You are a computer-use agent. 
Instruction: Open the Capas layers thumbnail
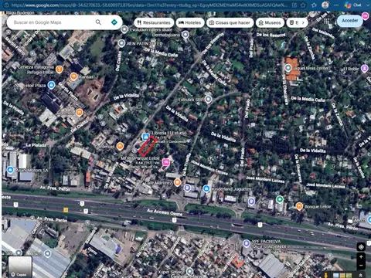click(20, 267)
